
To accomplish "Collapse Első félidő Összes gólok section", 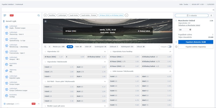I will point(105,82).
